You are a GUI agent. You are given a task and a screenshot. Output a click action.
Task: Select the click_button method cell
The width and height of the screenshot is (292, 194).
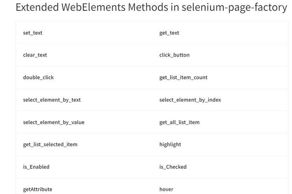click(174, 55)
